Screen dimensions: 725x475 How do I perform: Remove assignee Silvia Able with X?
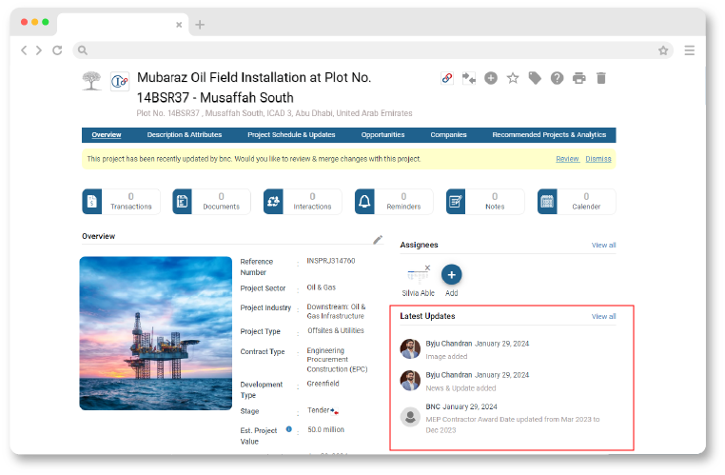[427, 267]
